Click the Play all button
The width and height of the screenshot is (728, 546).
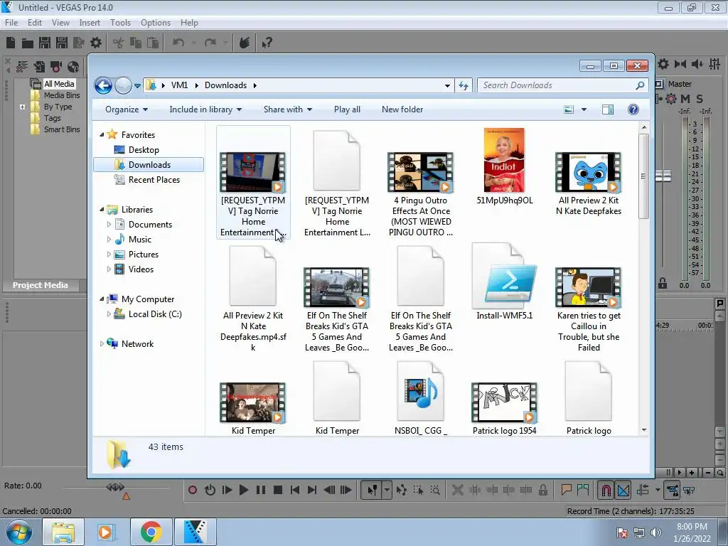[347, 109]
